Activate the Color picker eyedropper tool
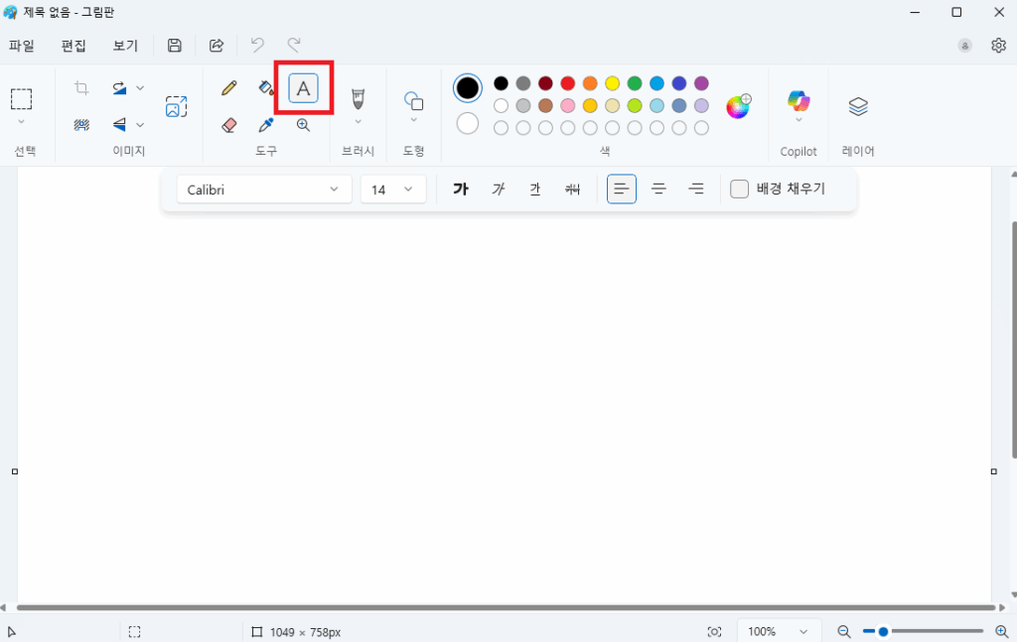 point(266,125)
